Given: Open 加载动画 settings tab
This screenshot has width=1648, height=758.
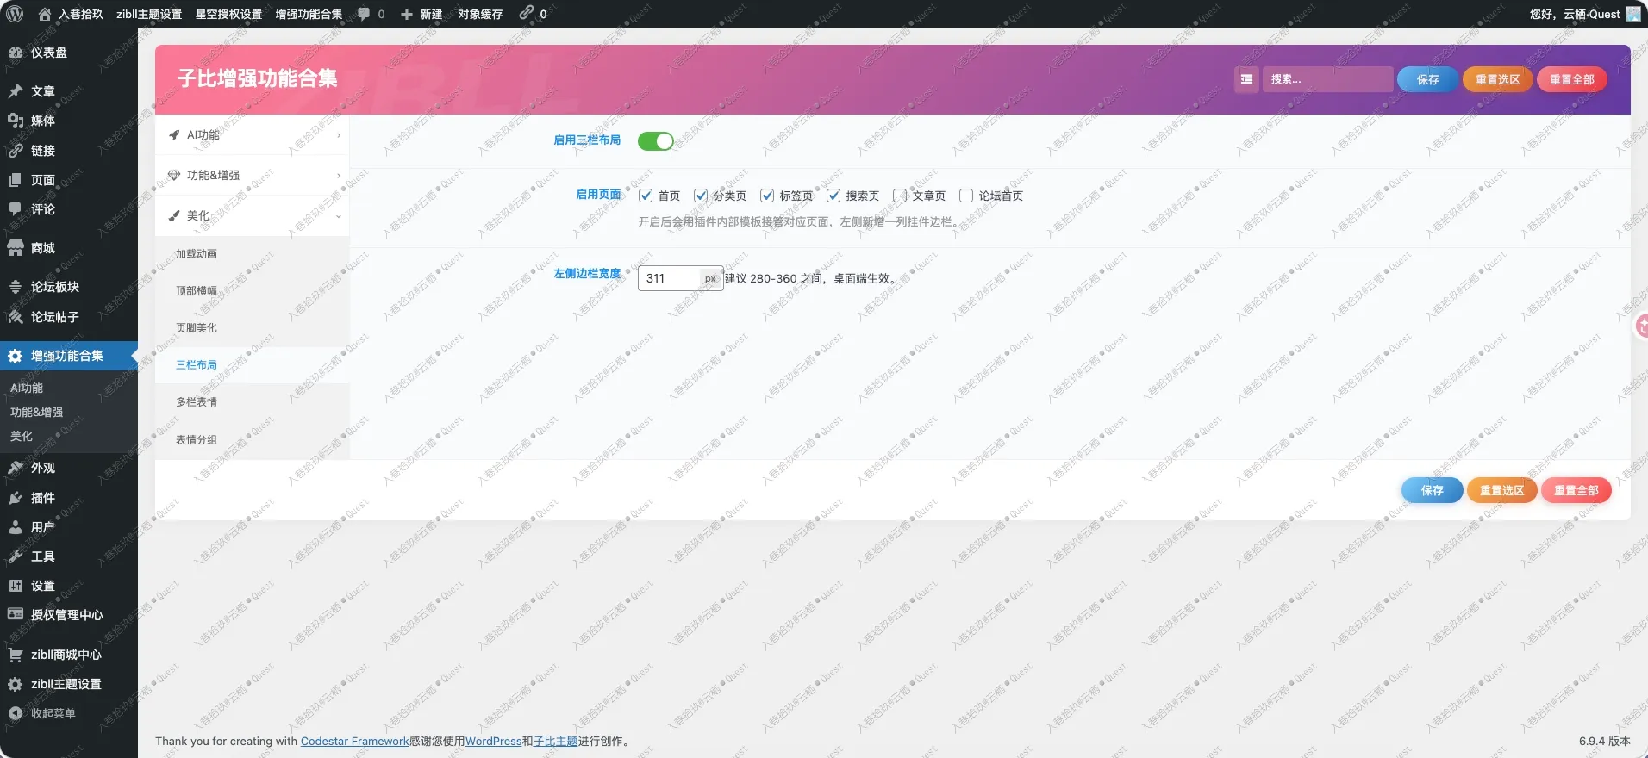Looking at the screenshot, I should pos(253,254).
